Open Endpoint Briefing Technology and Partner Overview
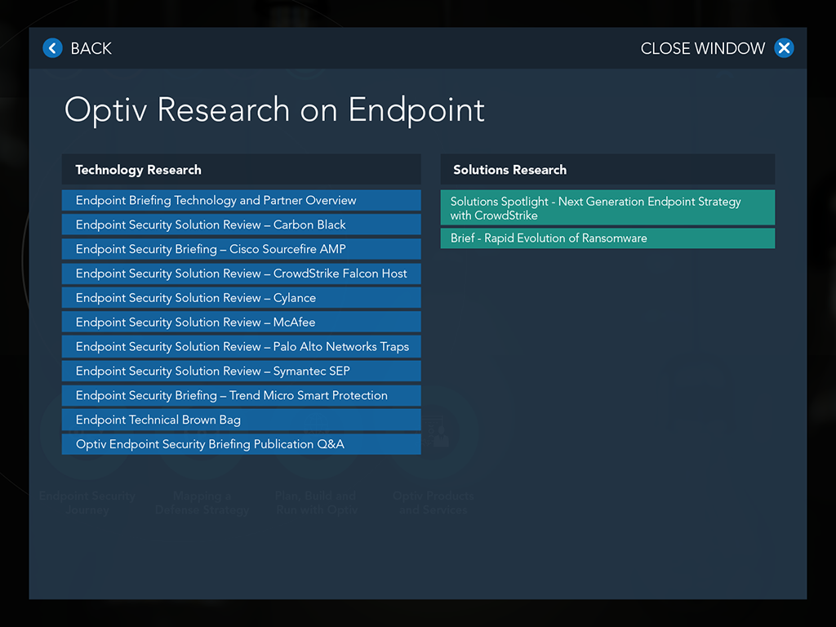Screen dimensions: 836x627 [241, 201]
